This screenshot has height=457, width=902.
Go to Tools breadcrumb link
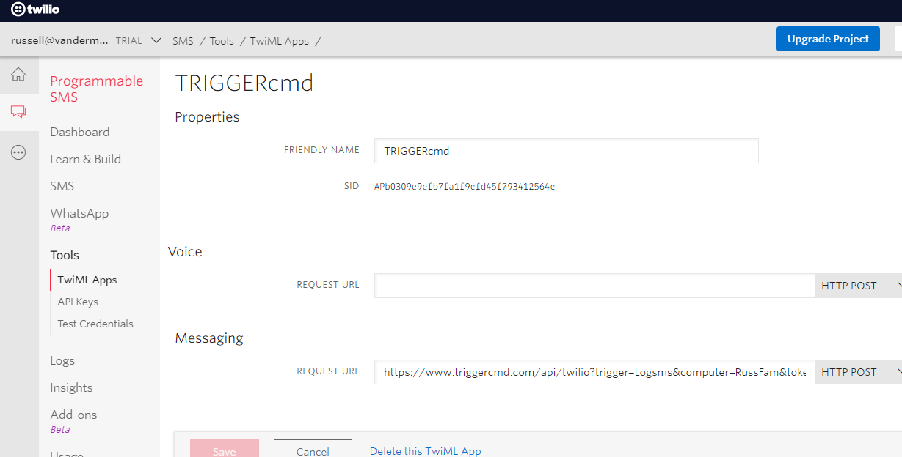coord(222,41)
